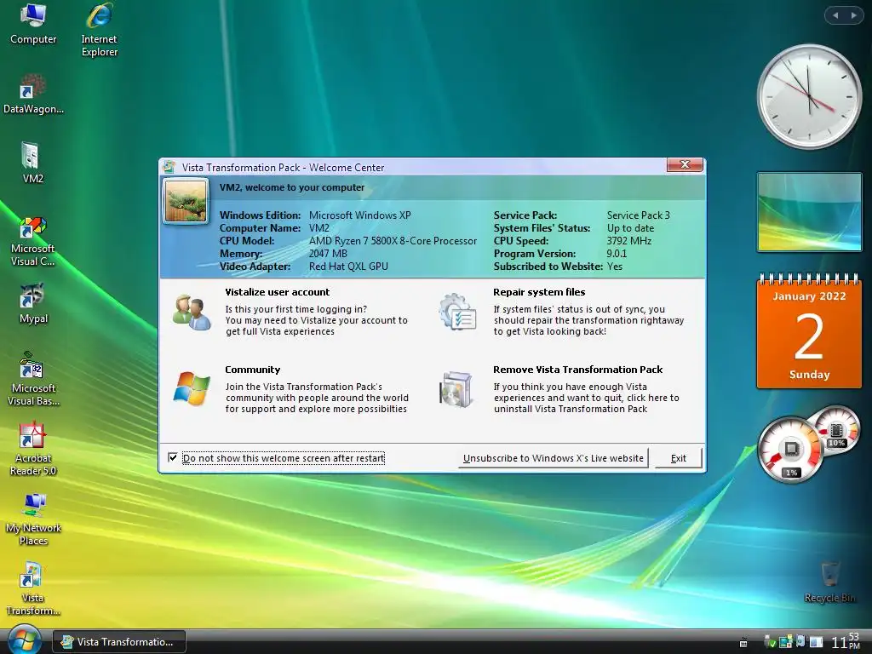Click the Repair system files heading
Viewport: 872px width, 654px height.
[x=539, y=292]
